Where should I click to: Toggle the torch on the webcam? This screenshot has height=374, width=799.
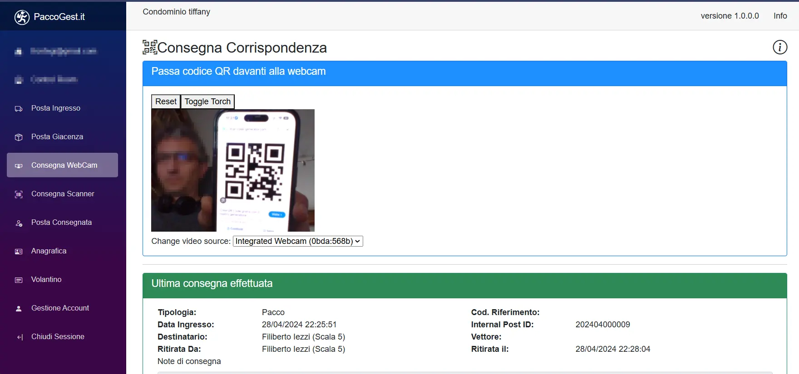coord(207,102)
